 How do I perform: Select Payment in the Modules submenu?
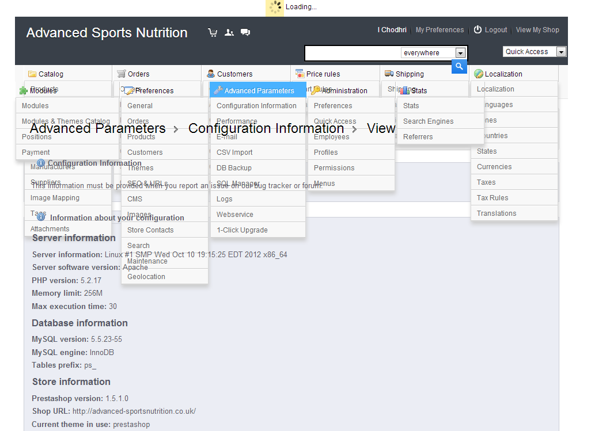pos(67,152)
